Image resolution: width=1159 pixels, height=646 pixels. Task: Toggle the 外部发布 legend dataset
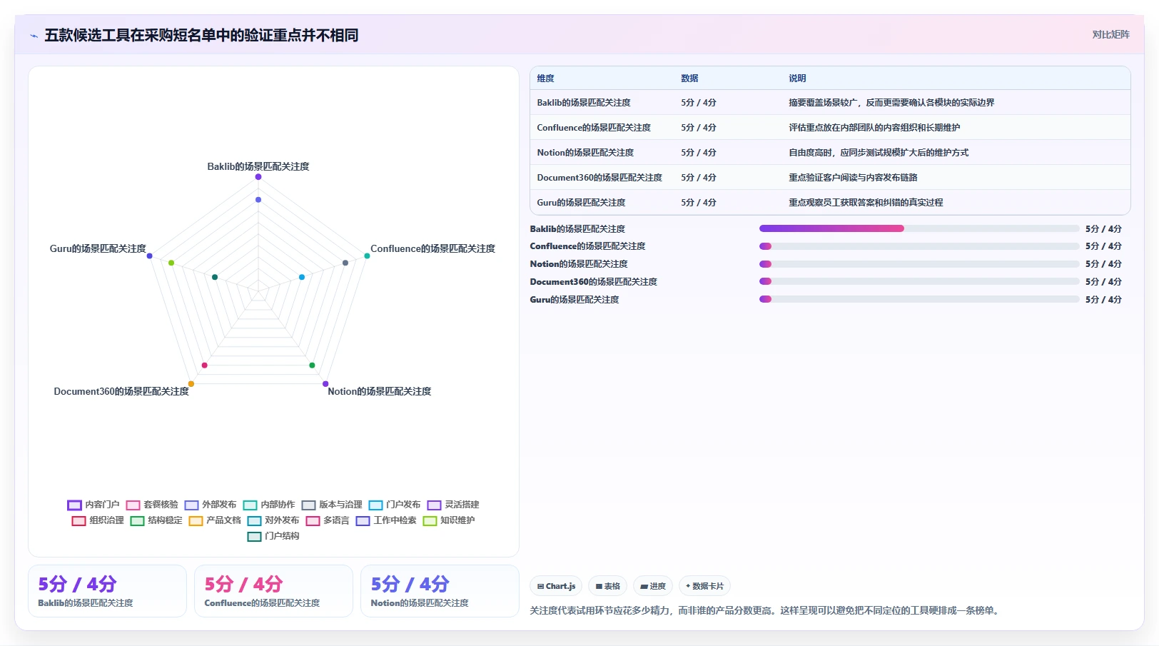coord(211,505)
